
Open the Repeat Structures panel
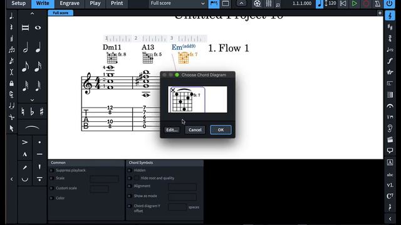(x=390, y=83)
